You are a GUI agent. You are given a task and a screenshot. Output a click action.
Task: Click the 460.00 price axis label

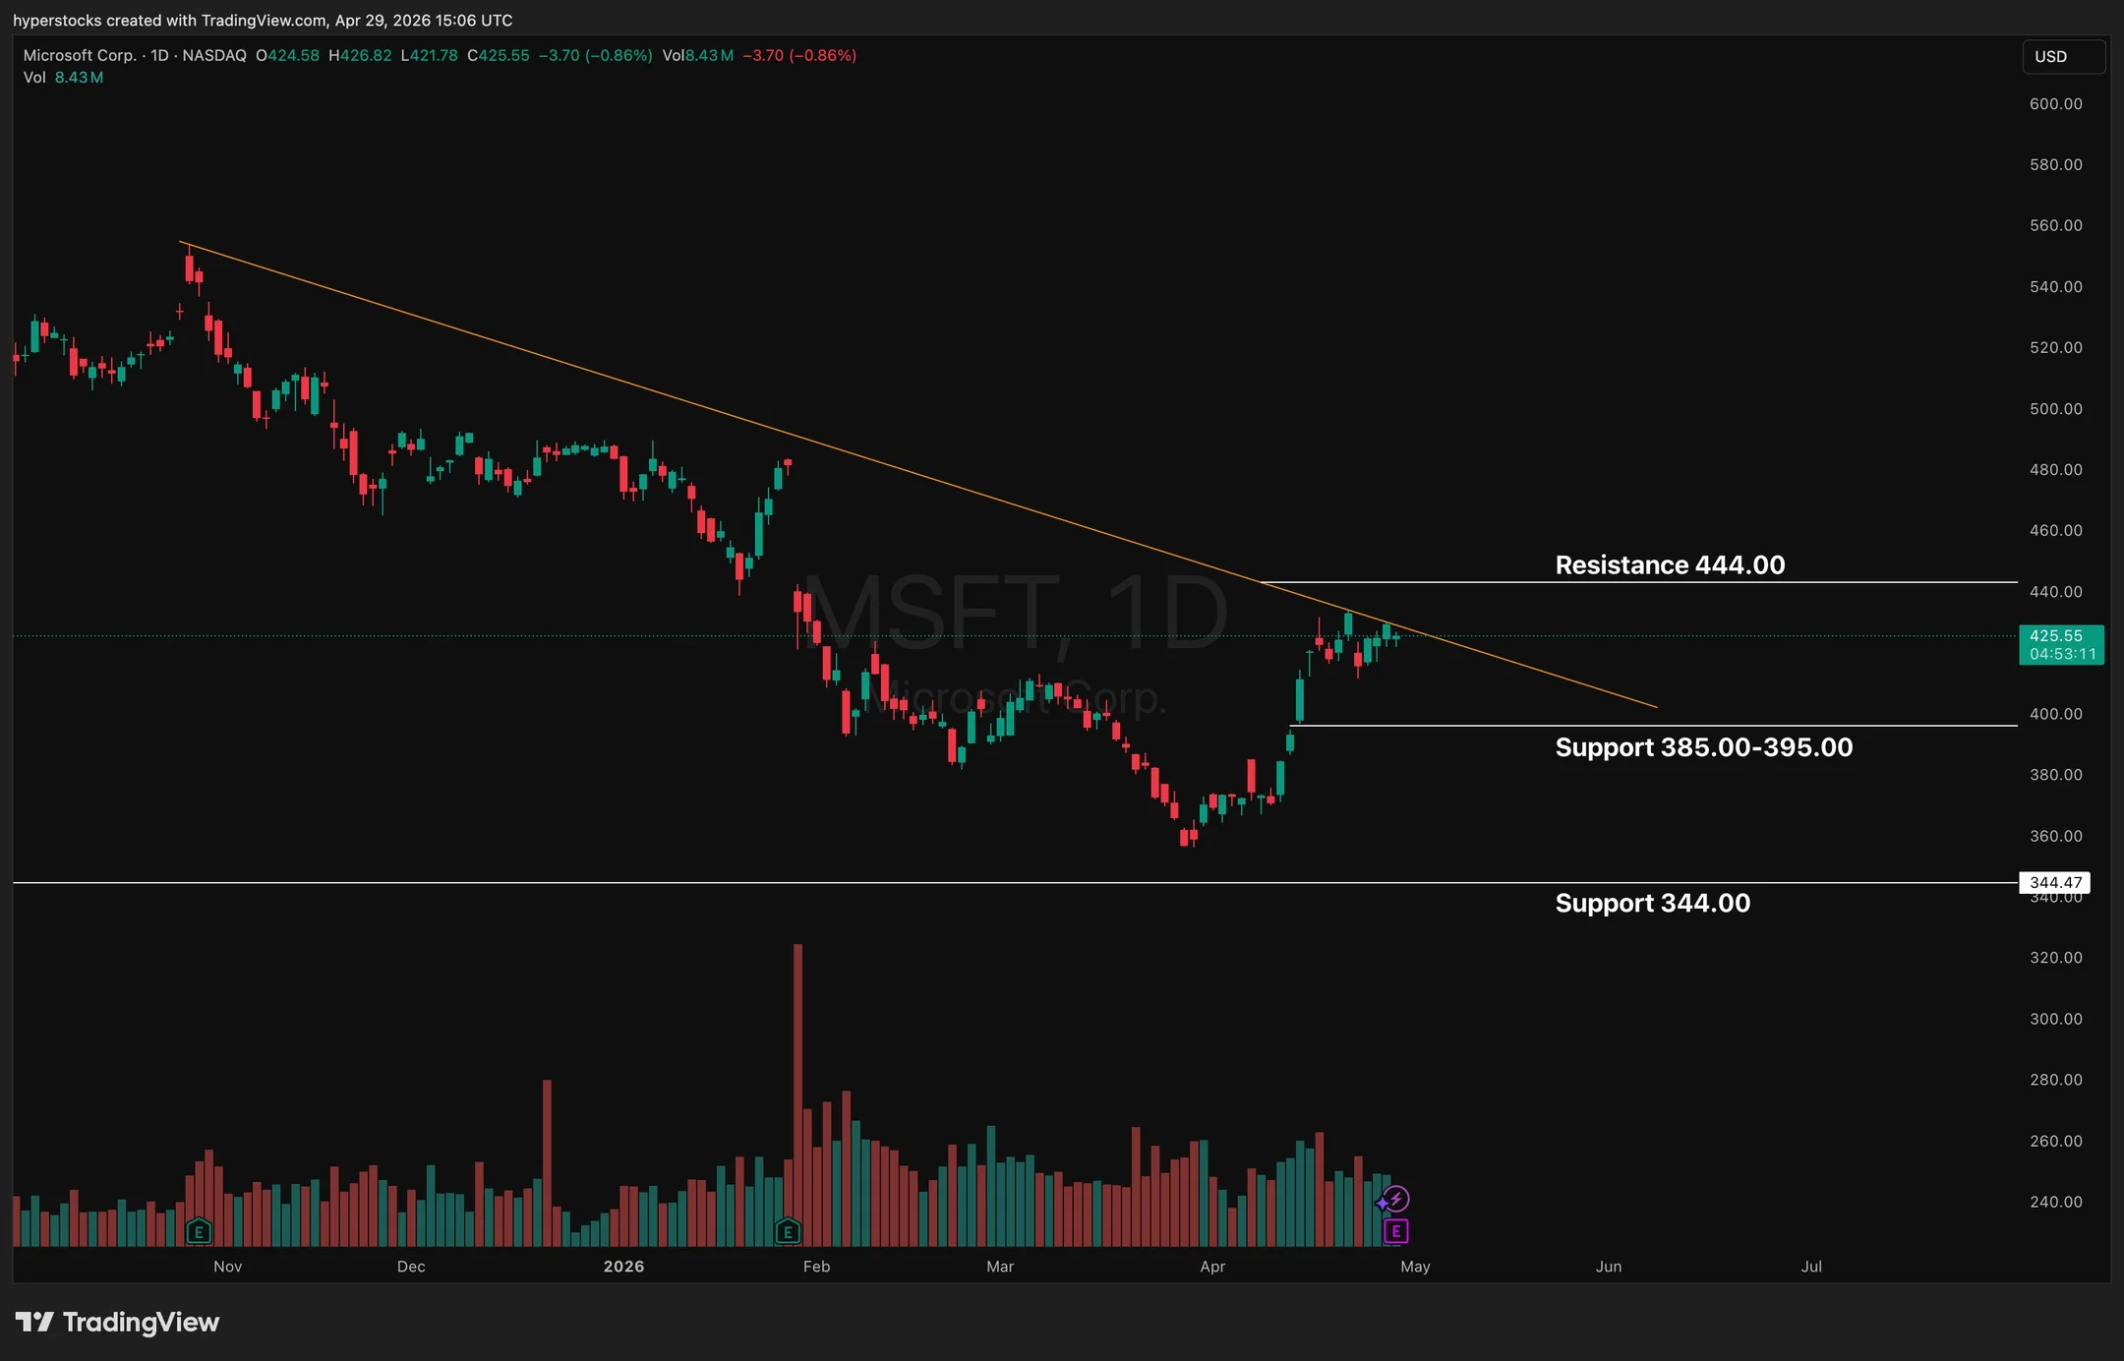pyautogui.click(x=2055, y=530)
